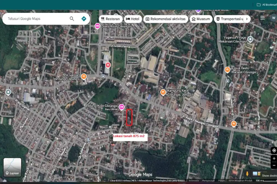The height and width of the screenshot is (184, 277).
Task: Open the Museum category
Action: tap(201, 19)
